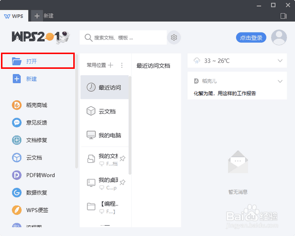Open 云文档 in the left sidebar
Screen dimensions: 295x236
pyautogui.click(x=27, y=157)
